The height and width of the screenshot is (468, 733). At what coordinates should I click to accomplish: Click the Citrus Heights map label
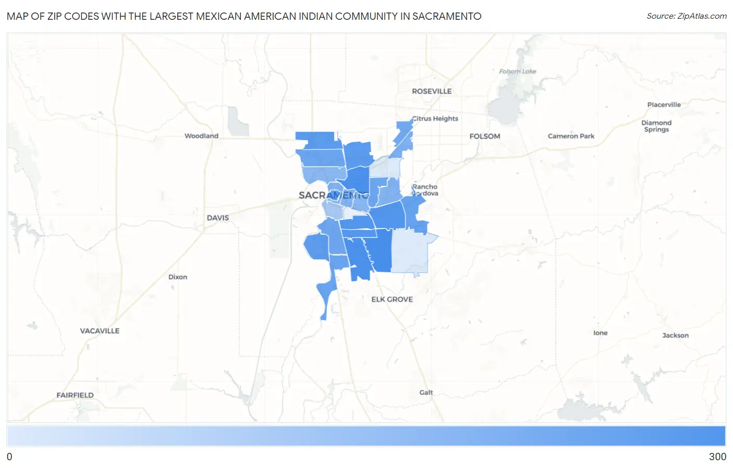[435, 119]
